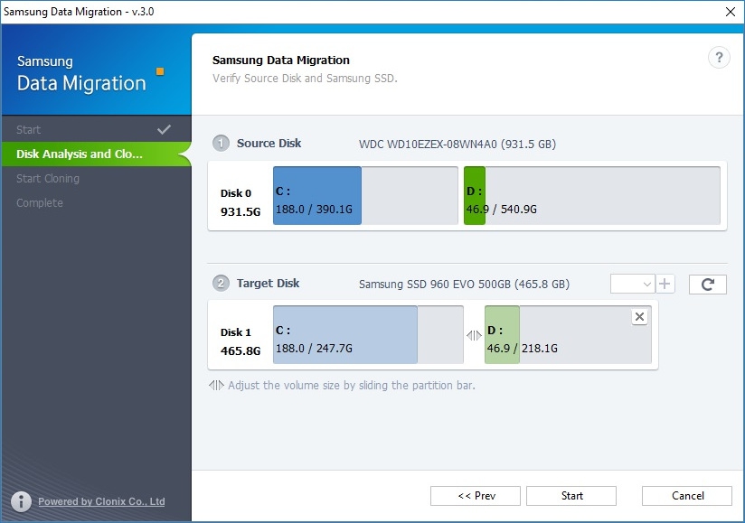This screenshot has height=523, width=745.
Task: Open the Powered by Clonix Co., Ltd link
Action: (x=101, y=501)
